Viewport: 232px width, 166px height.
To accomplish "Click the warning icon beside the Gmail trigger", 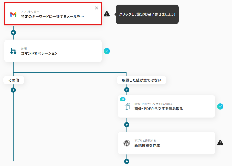I will pos(107,14).
